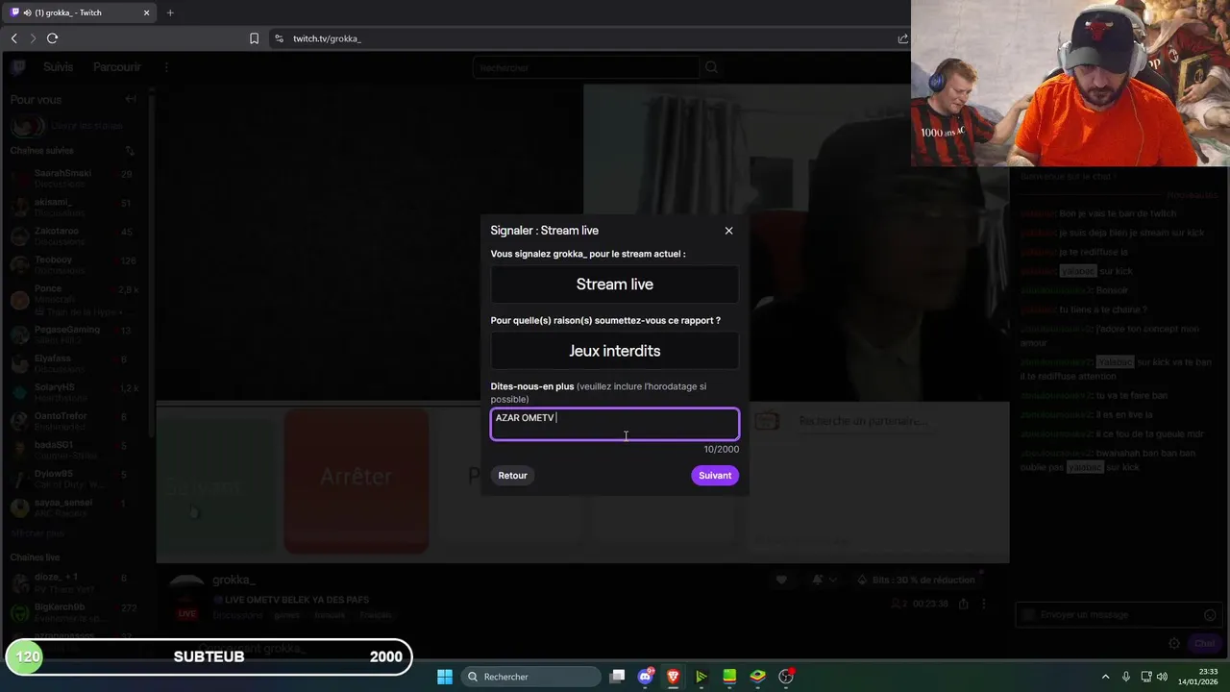
Task: Open the OBS Studio taskbar icon
Action: 786,677
